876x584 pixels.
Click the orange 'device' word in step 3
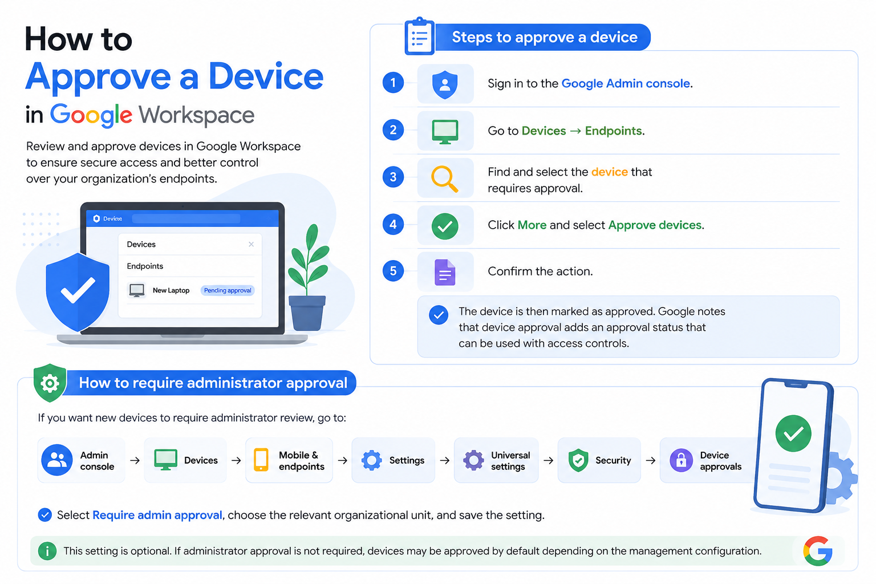coord(609,172)
